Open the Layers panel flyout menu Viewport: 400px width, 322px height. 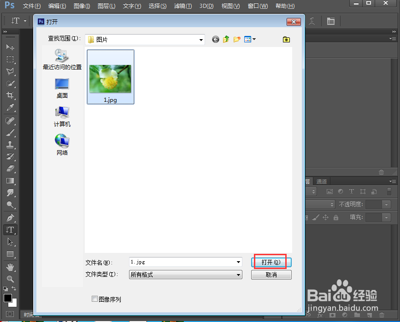[392, 181]
